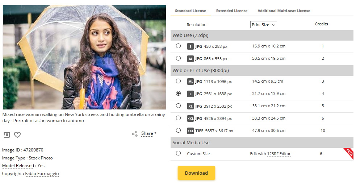Open the Fabio Formaggio copyright link
This screenshot has width=356, height=183.
[x=42, y=174]
